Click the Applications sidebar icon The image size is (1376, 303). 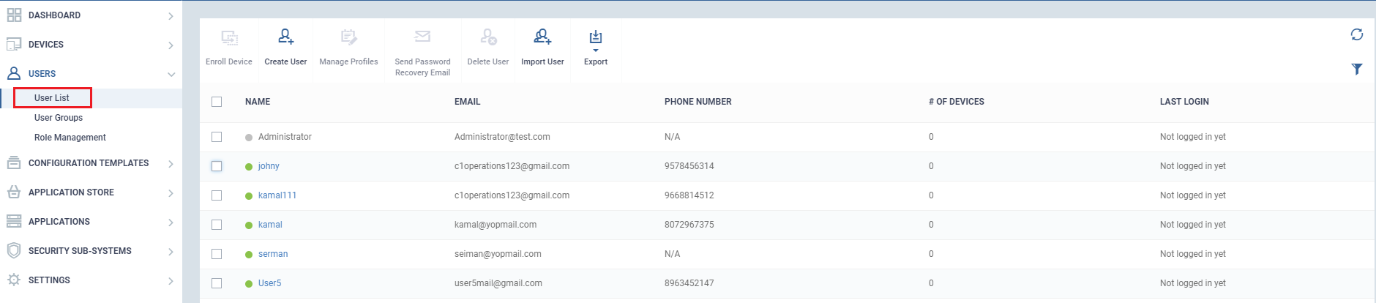(x=14, y=221)
